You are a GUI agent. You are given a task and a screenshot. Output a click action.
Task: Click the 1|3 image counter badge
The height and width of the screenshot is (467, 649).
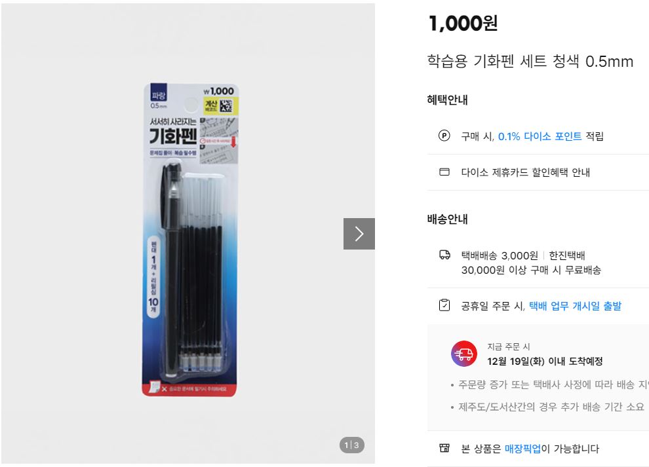[352, 445]
